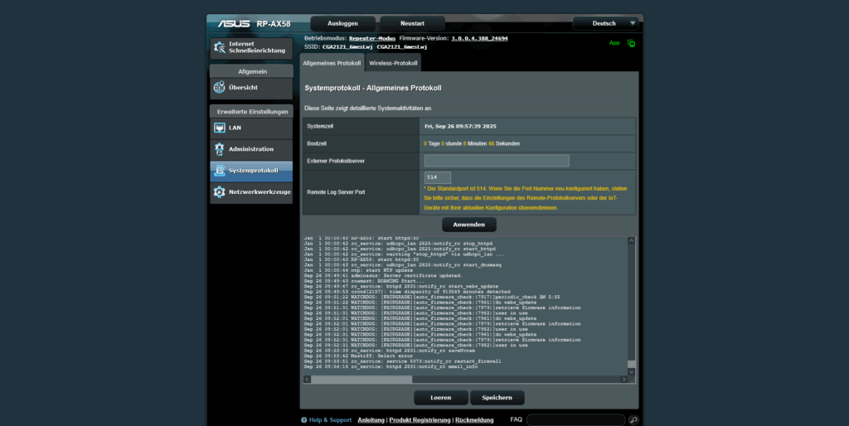Click the log's vertical scrollbar thumb

pyautogui.click(x=631, y=364)
